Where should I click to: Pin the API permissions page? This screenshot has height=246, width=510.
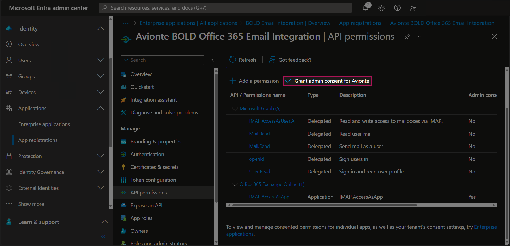tap(407, 37)
